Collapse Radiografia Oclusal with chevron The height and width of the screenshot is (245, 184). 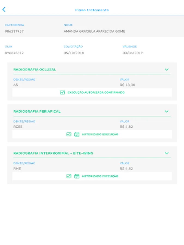pos(167,69)
